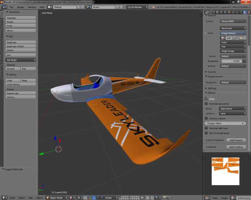Open the Scene properties tab
Image resolution: width=251 pixels, height=200 pixels.
[221, 12]
